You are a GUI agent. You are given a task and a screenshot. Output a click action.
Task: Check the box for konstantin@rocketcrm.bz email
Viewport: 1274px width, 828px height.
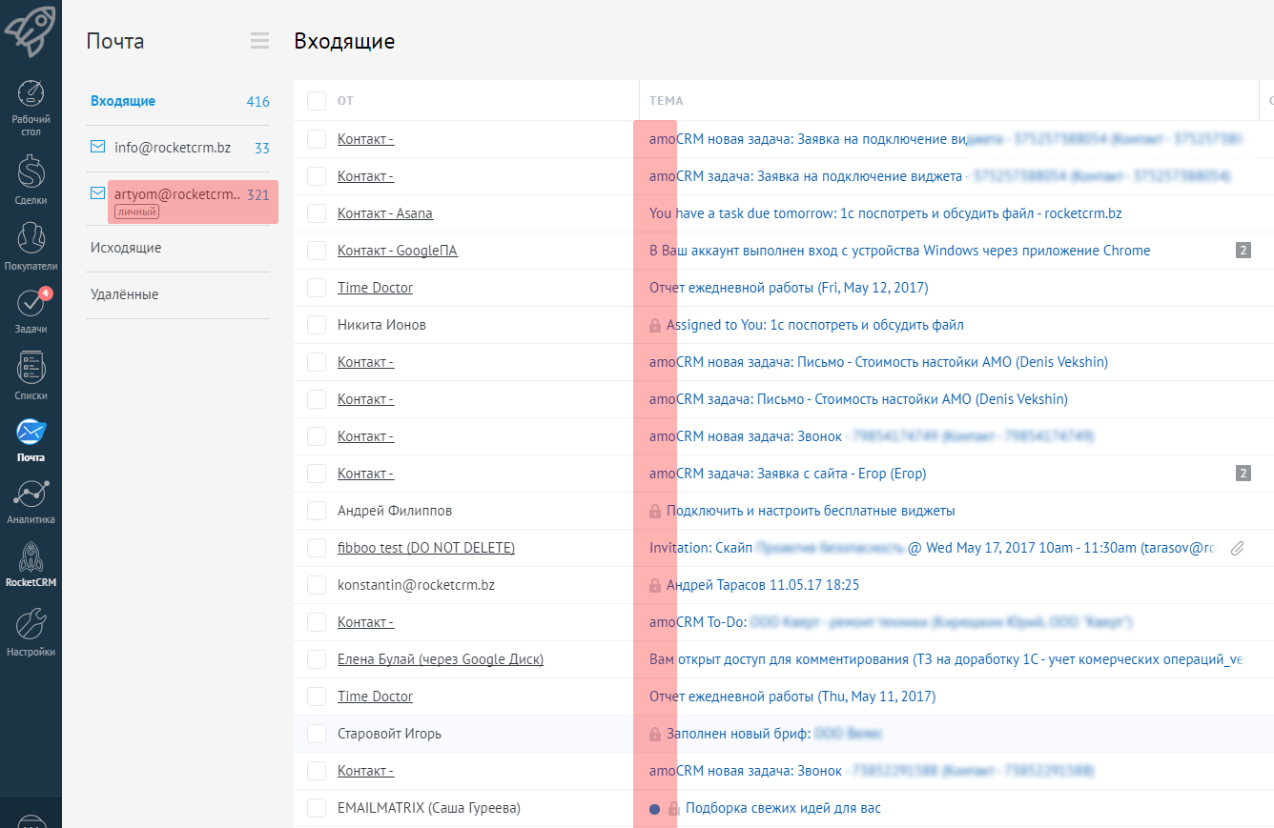coord(317,585)
